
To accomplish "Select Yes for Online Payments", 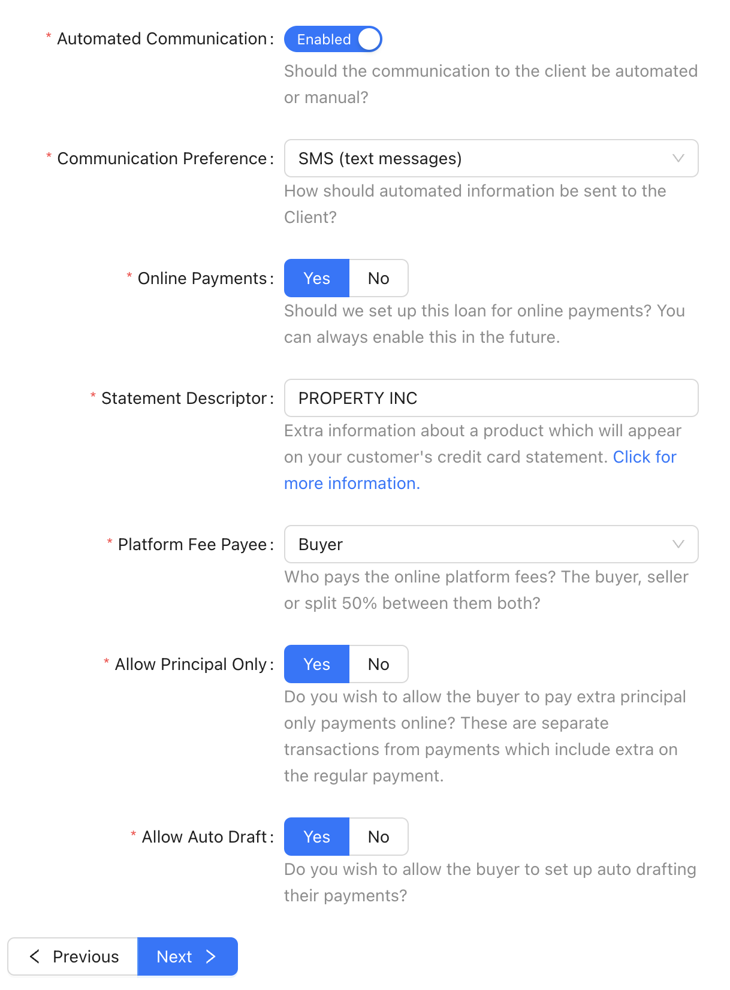I will pyautogui.click(x=316, y=278).
